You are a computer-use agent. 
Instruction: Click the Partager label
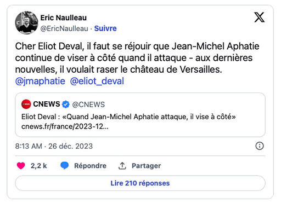(147, 166)
